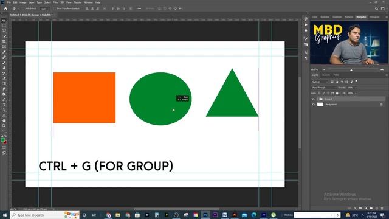The height and width of the screenshot is (219, 389).
Task: Open the File menu
Action: tap(9, 2)
